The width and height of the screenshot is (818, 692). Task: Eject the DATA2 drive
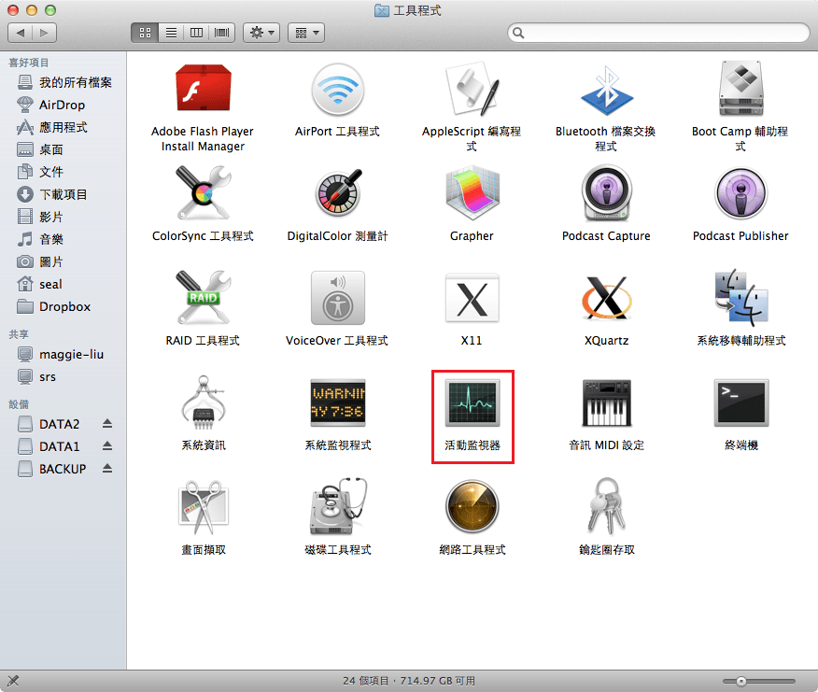(107, 424)
